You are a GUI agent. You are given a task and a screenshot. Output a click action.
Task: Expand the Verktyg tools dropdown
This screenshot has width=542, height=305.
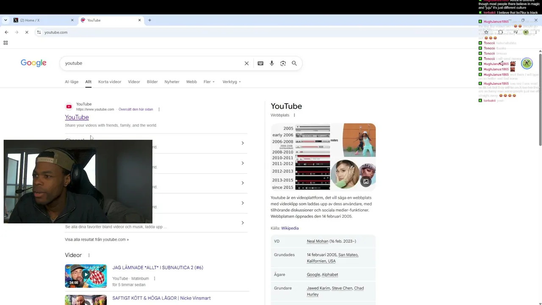[232, 82]
